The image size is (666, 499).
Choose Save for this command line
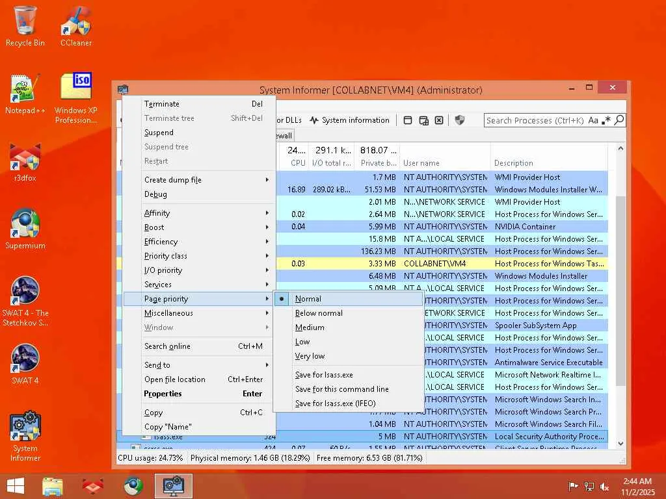tap(349, 389)
